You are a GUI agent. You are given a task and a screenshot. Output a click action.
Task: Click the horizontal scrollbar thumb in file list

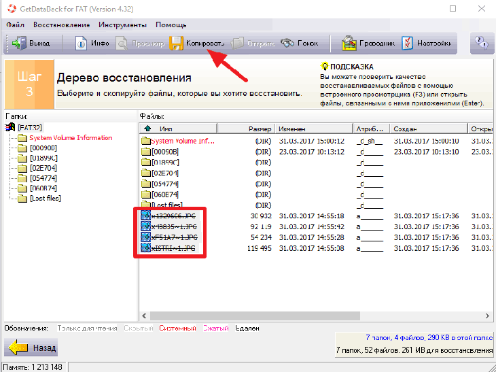tap(255, 316)
